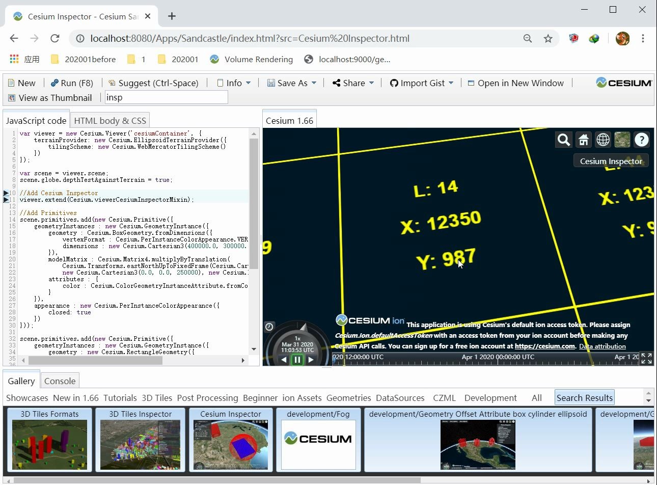657x485 pixels.
Task: Open the New in 1.66 gallery category
Action: click(76, 398)
